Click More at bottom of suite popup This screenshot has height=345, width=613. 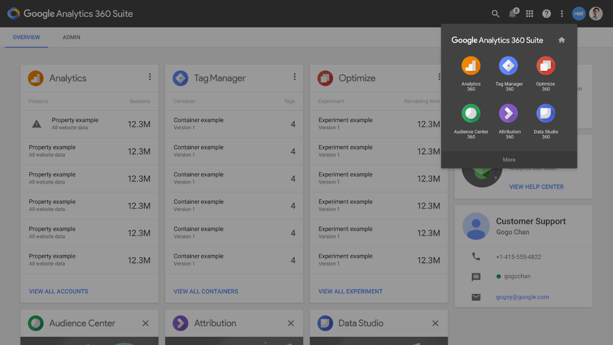tap(509, 160)
